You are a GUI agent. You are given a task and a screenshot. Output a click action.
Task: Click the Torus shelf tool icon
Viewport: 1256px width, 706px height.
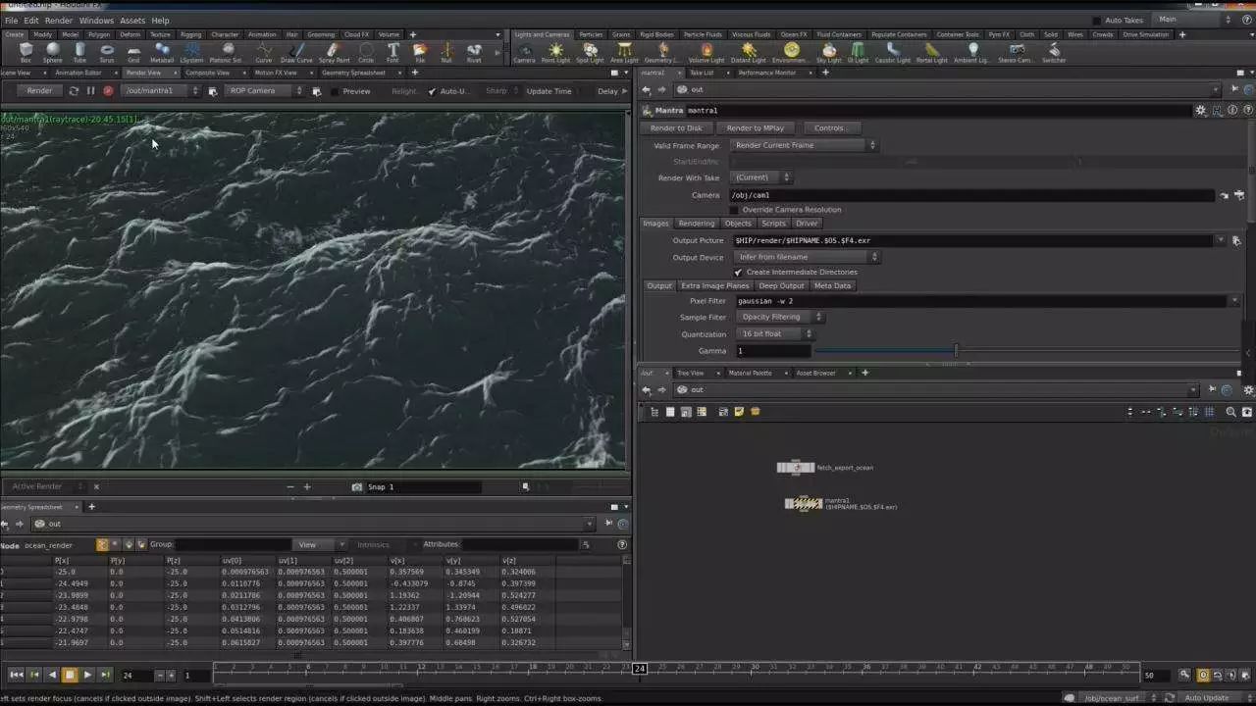point(106,51)
